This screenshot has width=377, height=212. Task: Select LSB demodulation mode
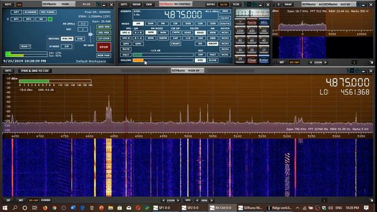point(200,24)
